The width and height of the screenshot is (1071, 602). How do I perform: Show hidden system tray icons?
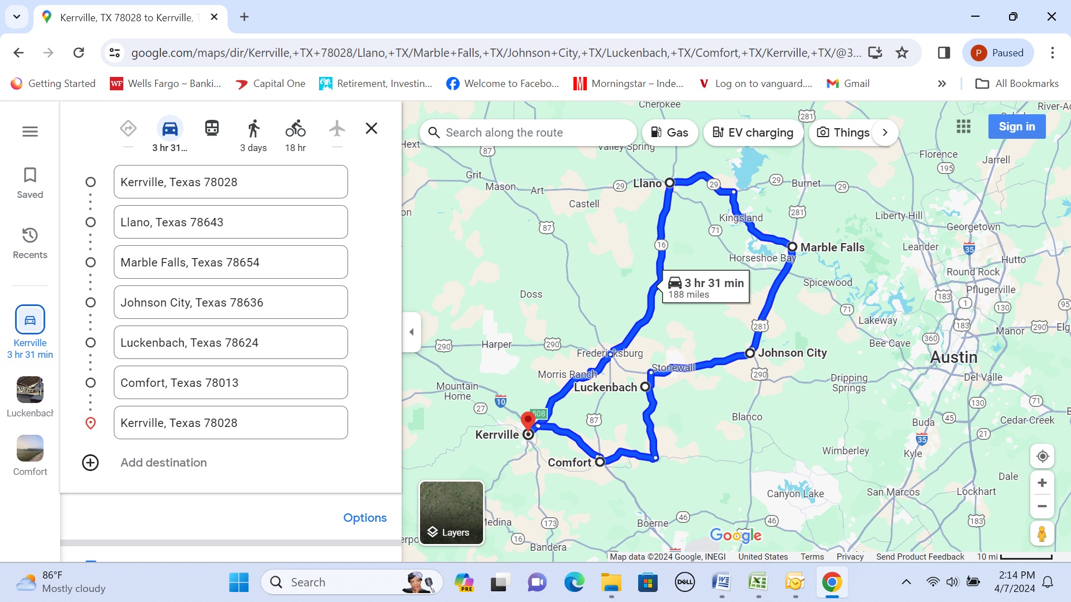click(x=906, y=582)
